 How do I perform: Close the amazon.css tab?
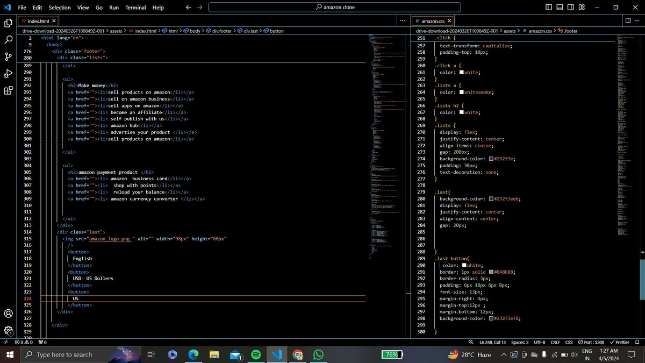[x=450, y=20]
